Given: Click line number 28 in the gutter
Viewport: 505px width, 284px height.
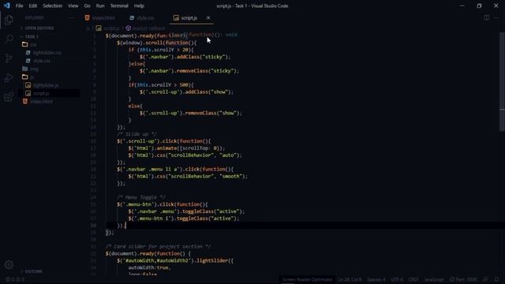Looking at the screenshot, I should click(93, 226).
